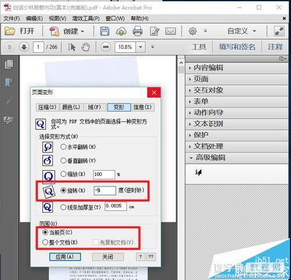The image size is (291, 280).
Task: Expand the 页面 panel section
Action: coord(236,79)
